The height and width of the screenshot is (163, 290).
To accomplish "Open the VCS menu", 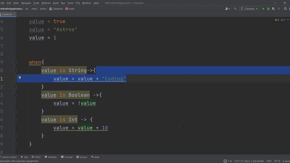I will pos(77,3).
